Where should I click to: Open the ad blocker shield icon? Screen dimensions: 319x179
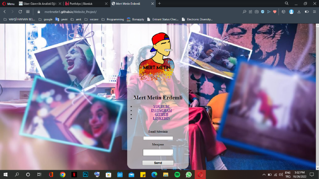(263, 12)
